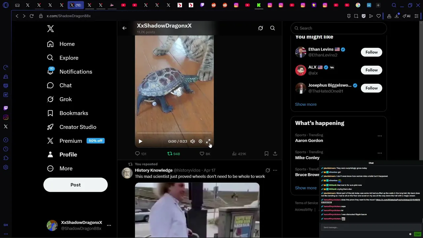Open the X panel in Opera sidebar
Screen dimensions: 423x238
tap(6, 127)
